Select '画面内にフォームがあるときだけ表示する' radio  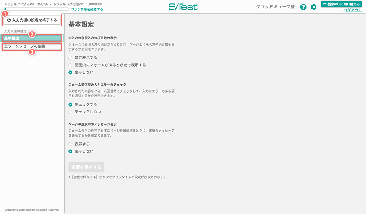pos(70,65)
